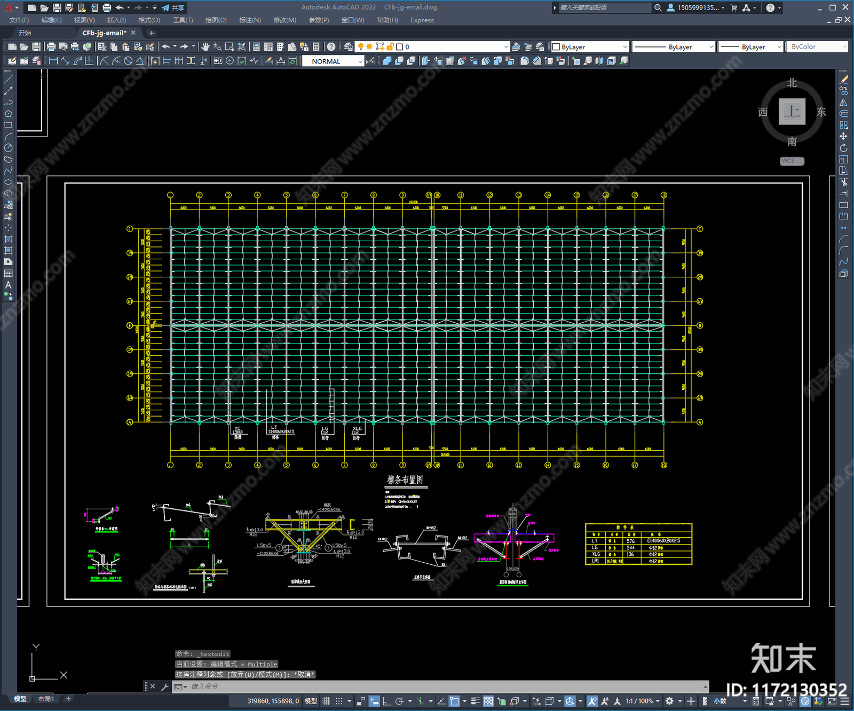
Task: Switch to the 布局1 layout tab
Action: pyautogui.click(x=46, y=699)
